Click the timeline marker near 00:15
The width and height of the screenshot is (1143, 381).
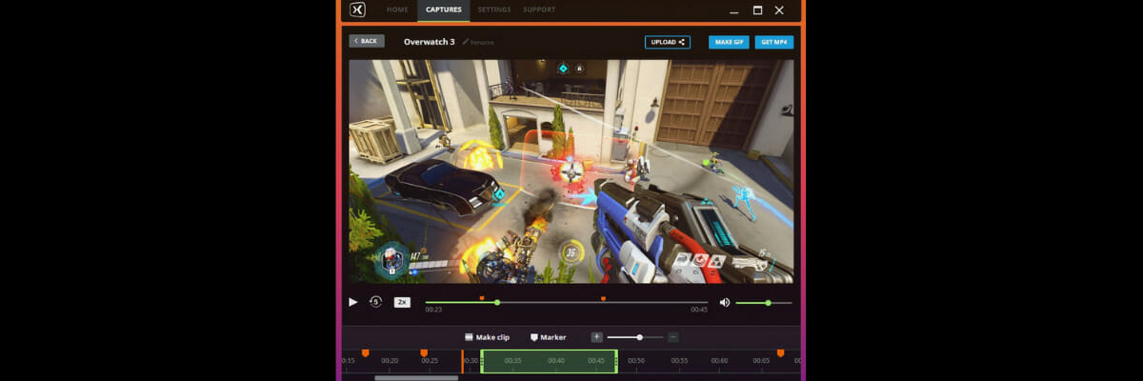click(365, 353)
